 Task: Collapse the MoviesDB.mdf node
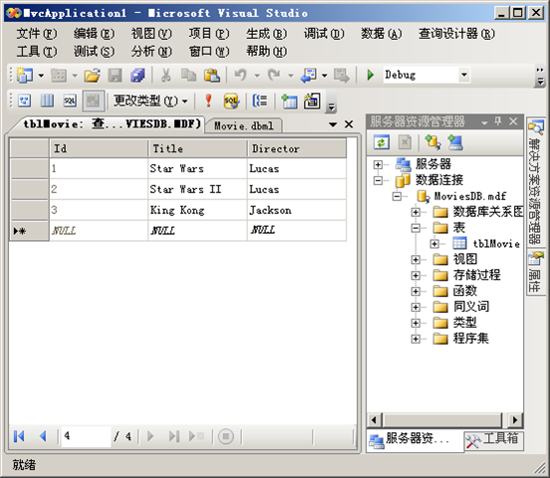[x=397, y=196]
